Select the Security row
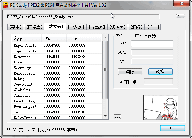 pos(57,68)
